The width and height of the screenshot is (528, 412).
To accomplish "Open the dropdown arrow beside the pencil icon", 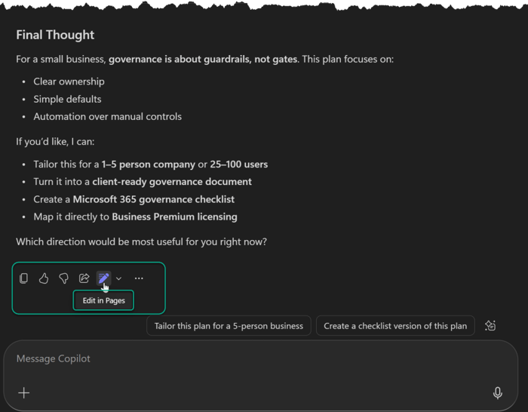I will (118, 278).
